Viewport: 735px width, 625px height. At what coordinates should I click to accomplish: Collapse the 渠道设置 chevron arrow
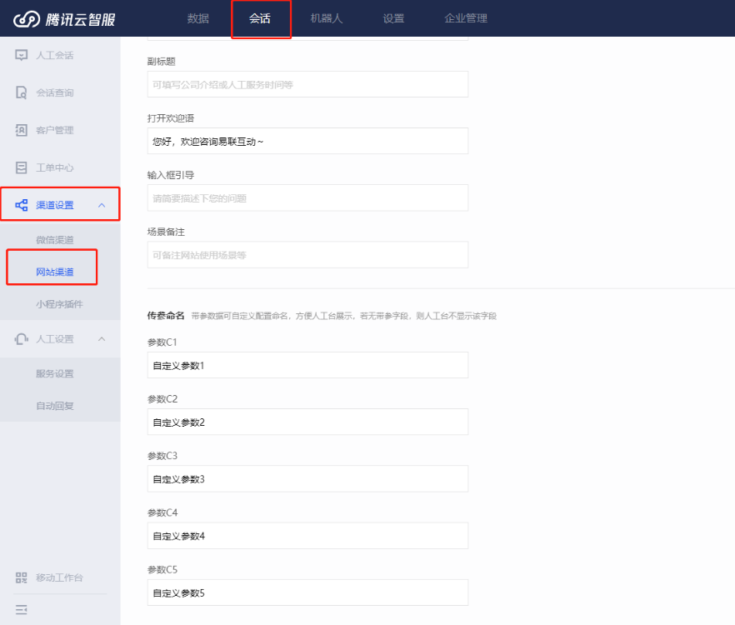(x=102, y=205)
